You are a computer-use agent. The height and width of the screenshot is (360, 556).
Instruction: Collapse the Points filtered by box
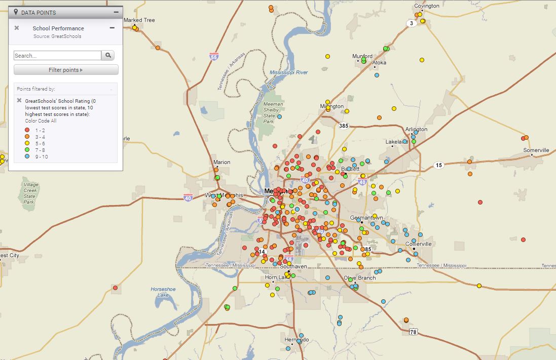tap(112, 89)
